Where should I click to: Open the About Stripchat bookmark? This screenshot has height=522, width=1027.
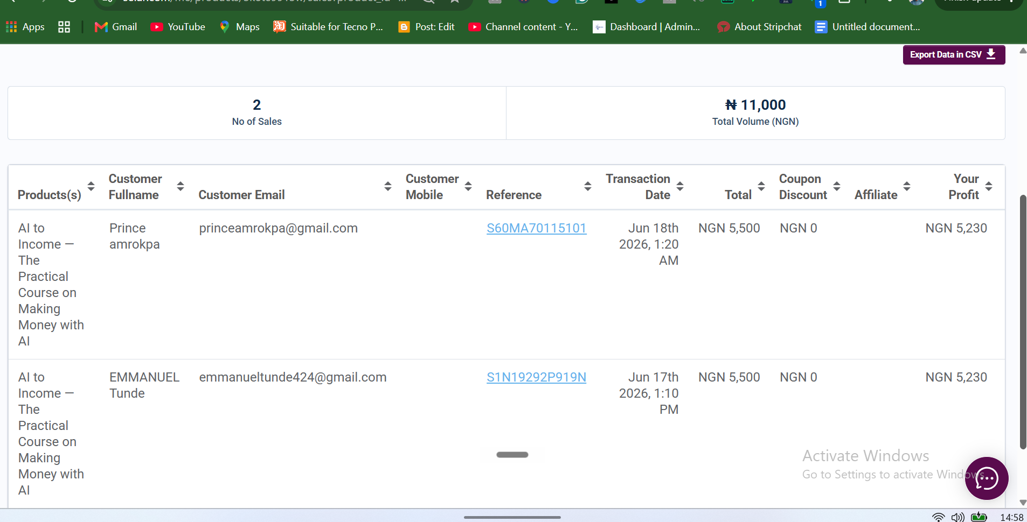(759, 27)
